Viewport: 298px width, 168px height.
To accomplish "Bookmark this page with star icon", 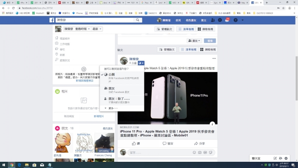I will pos(284,8).
